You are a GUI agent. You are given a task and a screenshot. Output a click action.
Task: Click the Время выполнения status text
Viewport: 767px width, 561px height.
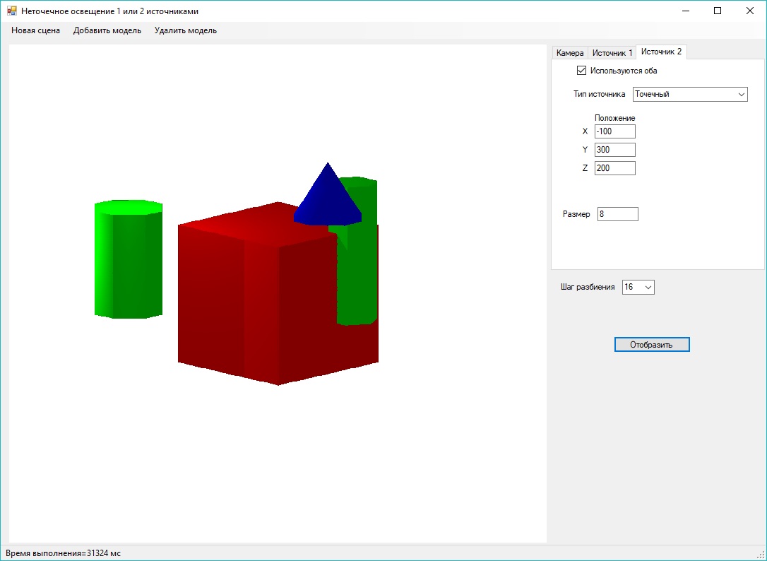(63, 553)
